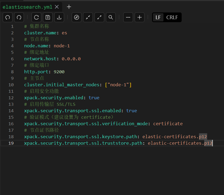Click 'elastic-certificates.p12' on line 18
This screenshot has height=195, width=224.
coord(175,137)
